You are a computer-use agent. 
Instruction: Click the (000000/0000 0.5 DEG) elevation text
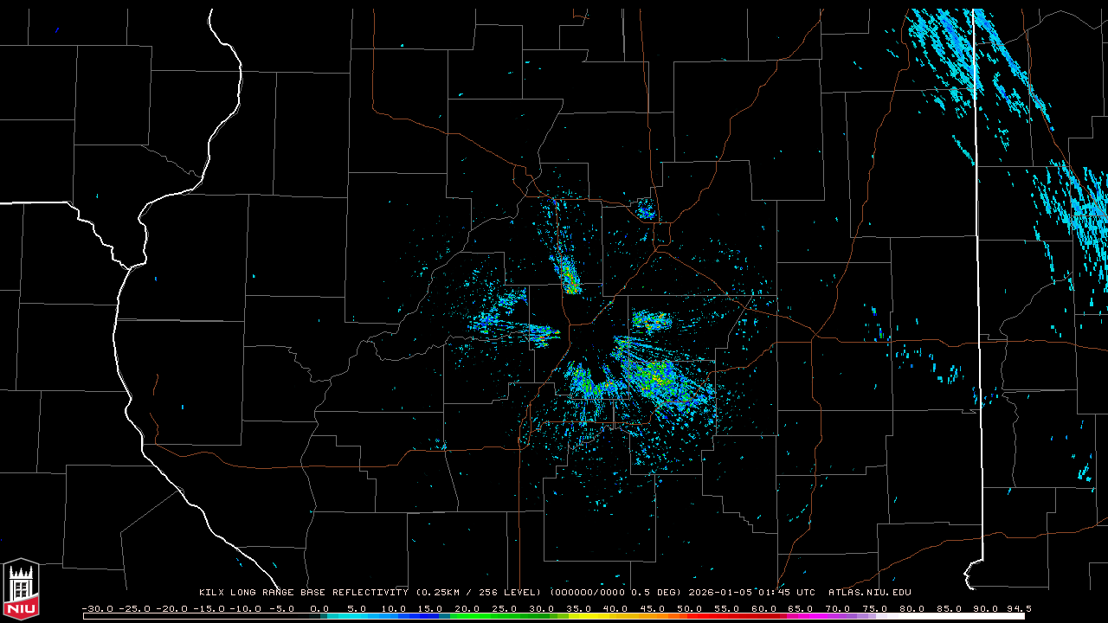[615, 593]
